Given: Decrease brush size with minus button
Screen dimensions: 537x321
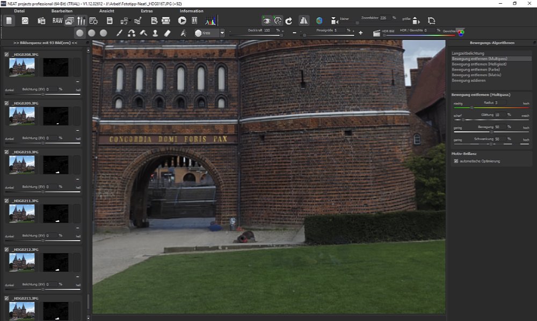Looking at the screenshot, I should [294, 33].
